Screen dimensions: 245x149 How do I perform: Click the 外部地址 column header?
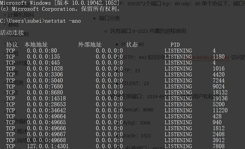[x=90, y=44]
